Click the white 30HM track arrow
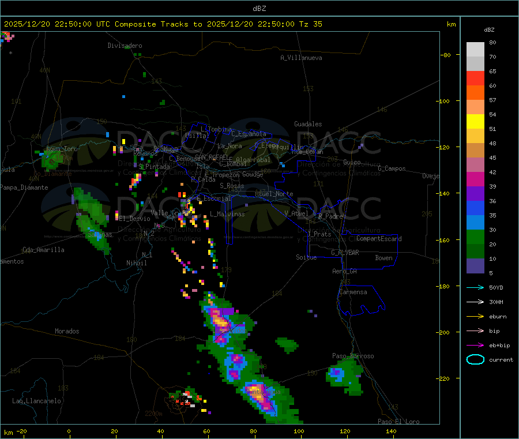The image size is (519, 439). [475, 302]
